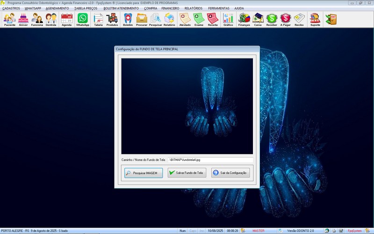
Task: Open the Caixa cash register icon
Action: point(258,19)
